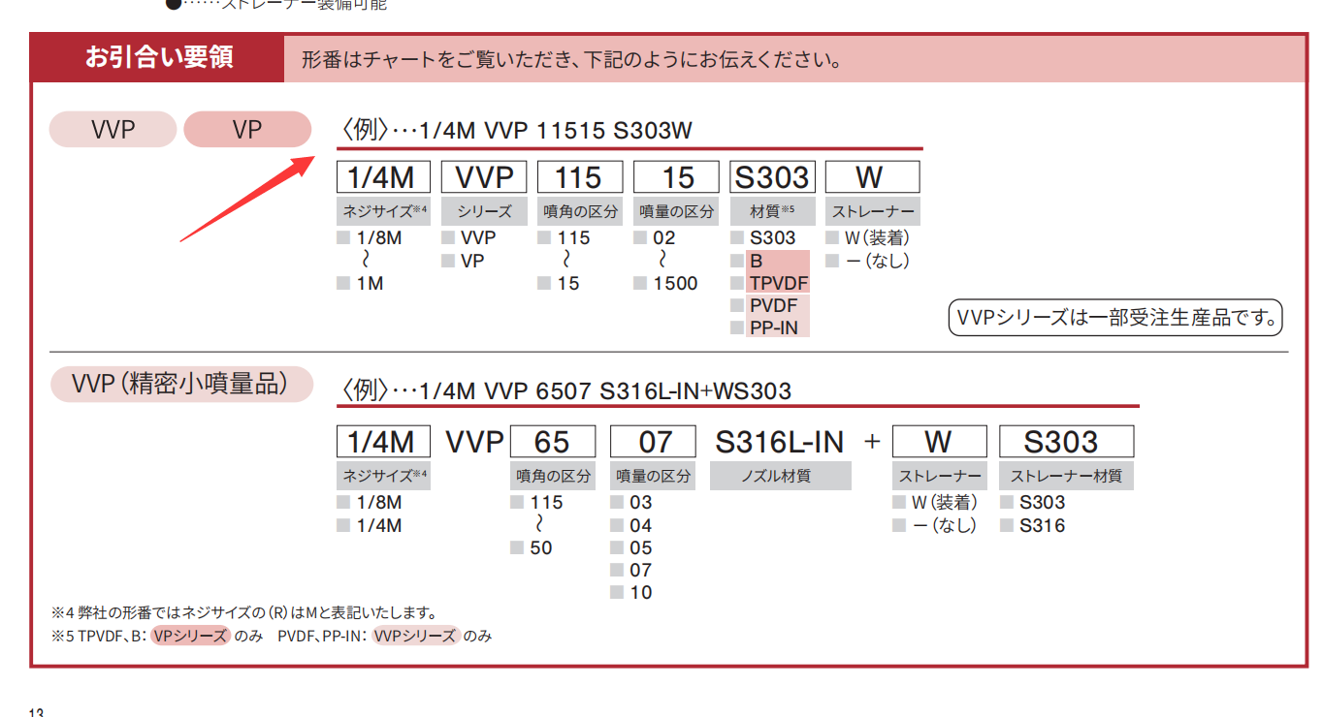Image resolution: width=1323 pixels, height=717 pixels.
Task: Check the TPVDF material option
Action: click(x=738, y=284)
